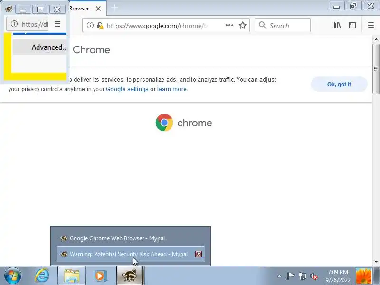Click the Chrome heading text in the page header
Image resolution: width=380 pixels, height=285 pixels.
pyautogui.click(x=91, y=50)
